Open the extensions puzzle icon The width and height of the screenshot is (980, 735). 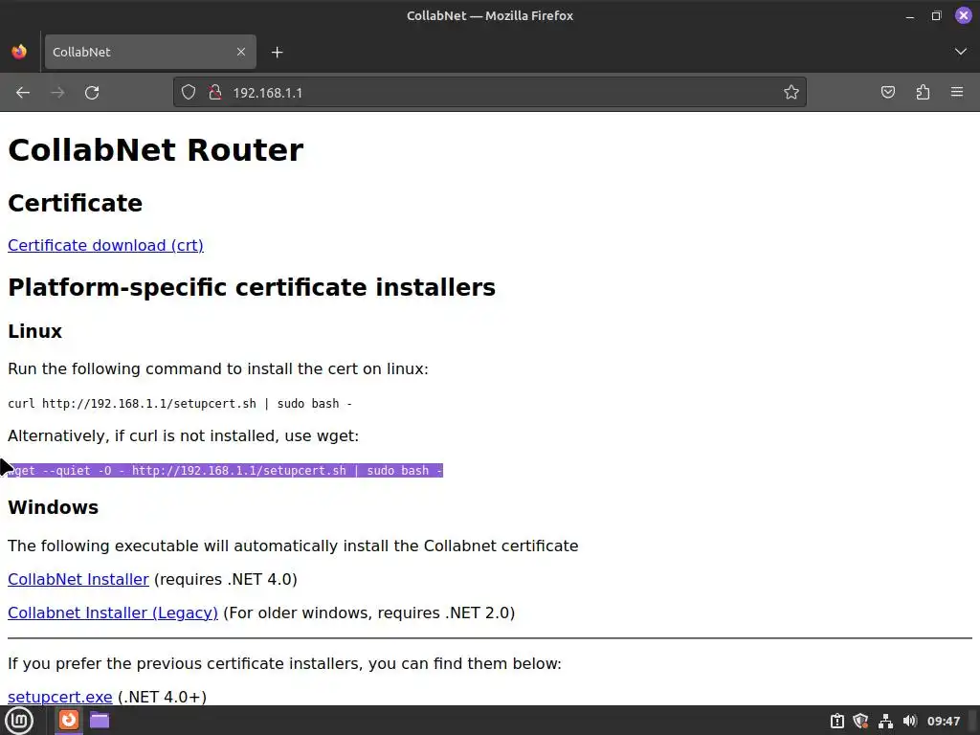coord(923,93)
